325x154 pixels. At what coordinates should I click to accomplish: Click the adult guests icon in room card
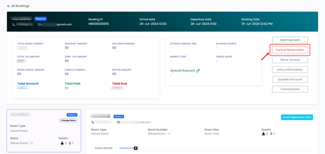[62, 143]
